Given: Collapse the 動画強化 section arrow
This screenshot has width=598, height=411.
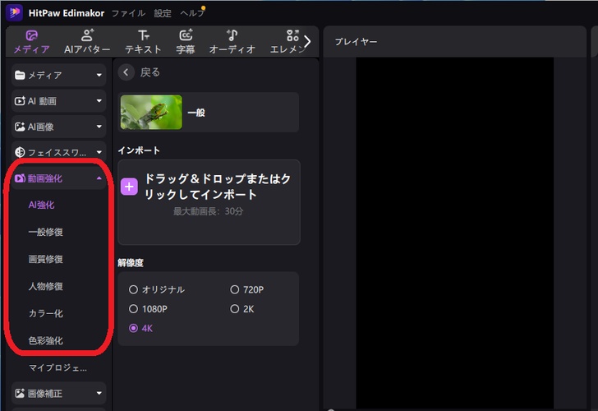Looking at the screenshot, I should [x=99, y=178].
